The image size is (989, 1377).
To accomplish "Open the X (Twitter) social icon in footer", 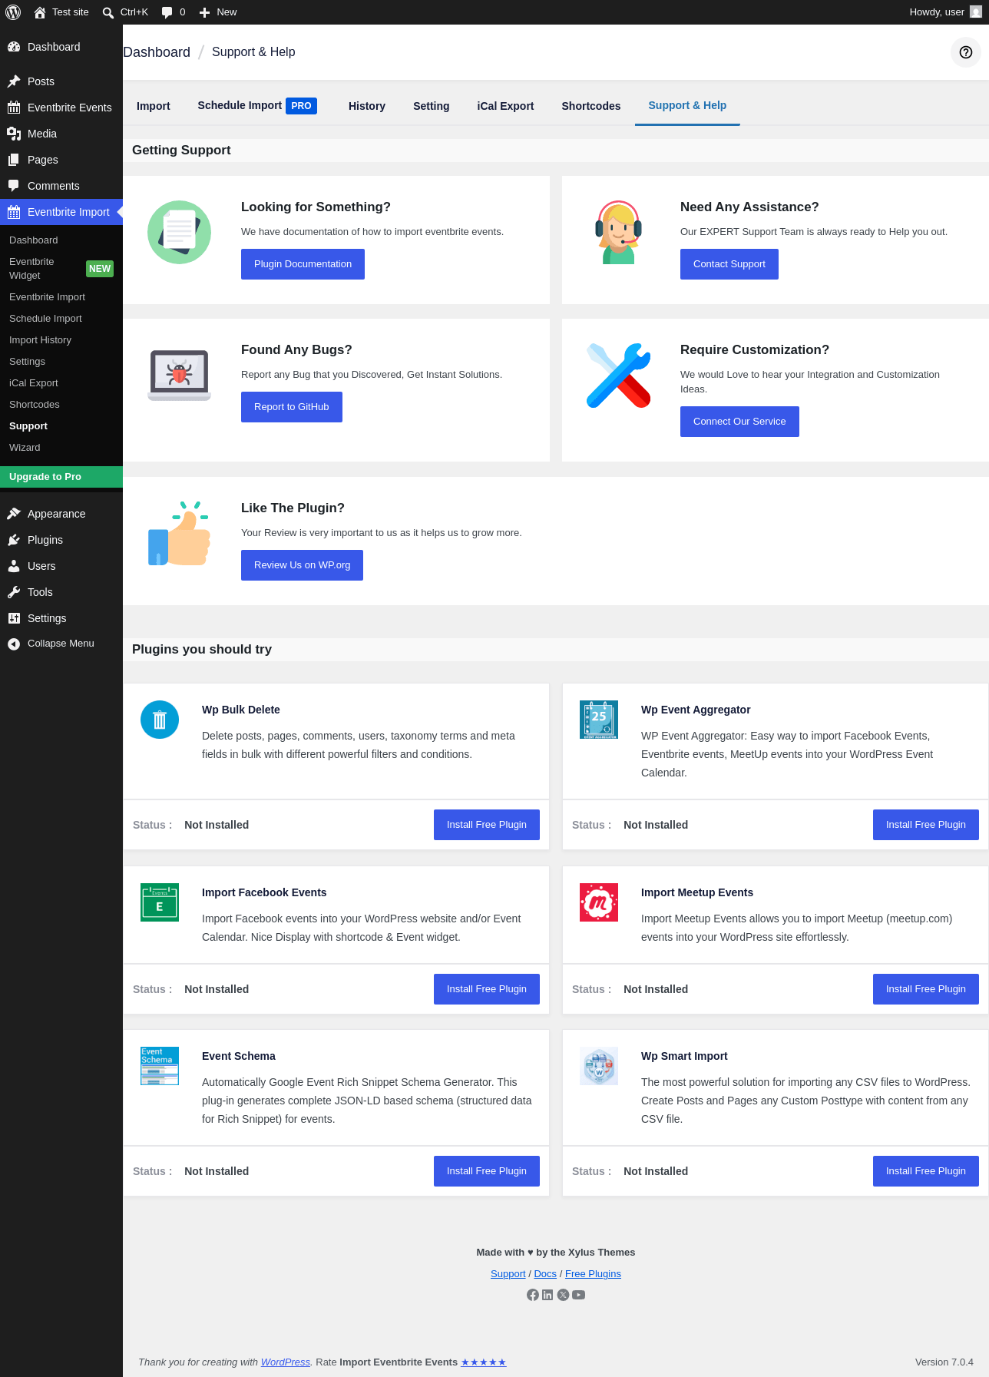I will (x=564, y=1295).
